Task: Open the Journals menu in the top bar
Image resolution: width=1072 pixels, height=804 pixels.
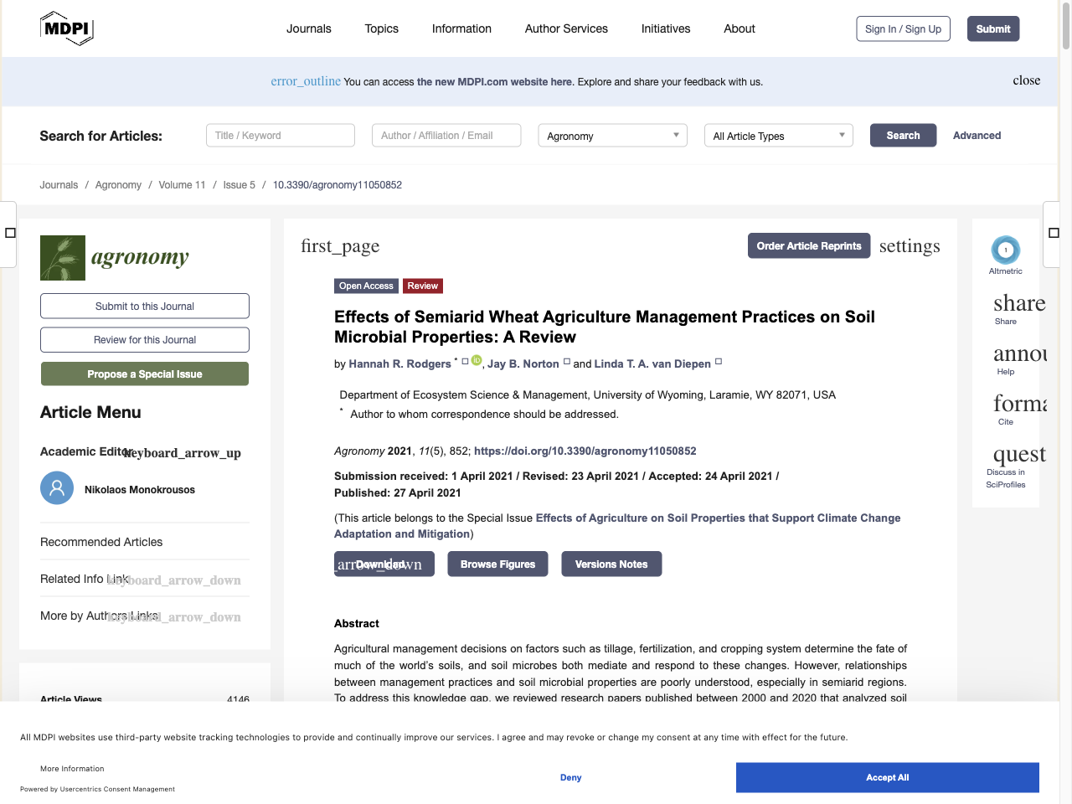Action: point(309,28)
